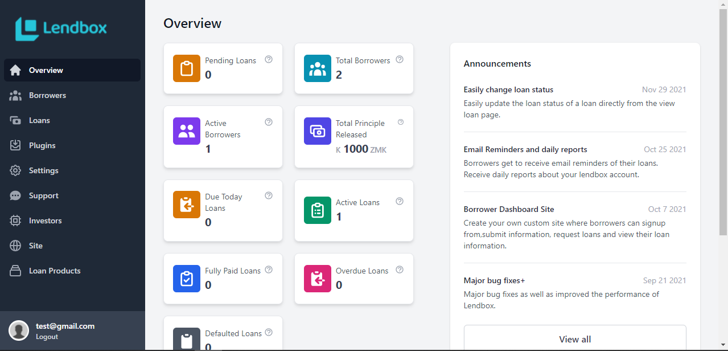Click the View all announcements button
Image resolution: width=728 pixels, height=351 pixels.
tap(574, 339)
